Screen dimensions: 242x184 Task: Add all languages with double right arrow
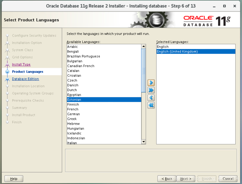click(x=151, y=90)
